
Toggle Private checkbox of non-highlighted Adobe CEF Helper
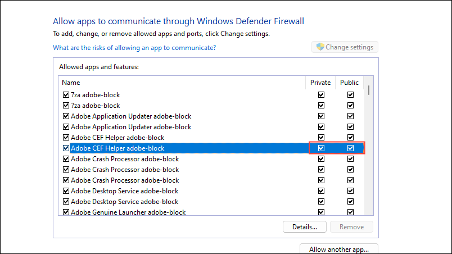tap(321, 138)
